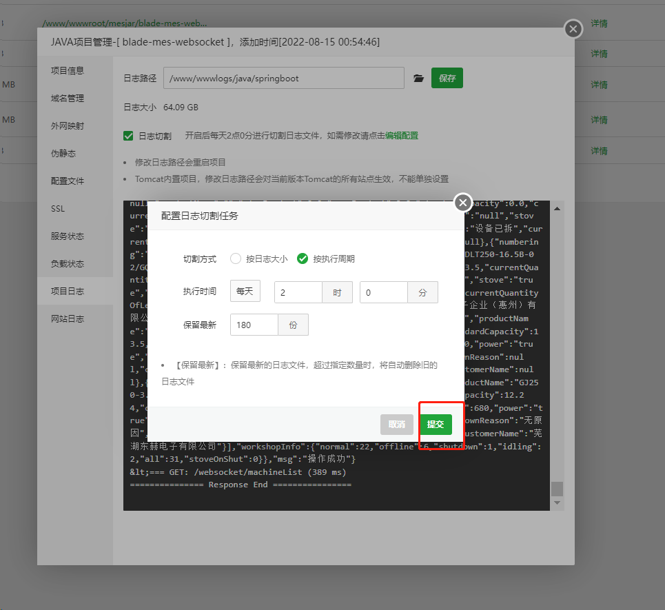This screenshot has width=665, height=610.
Task: Click the 分 minute unit label
Action: (422, 292)
